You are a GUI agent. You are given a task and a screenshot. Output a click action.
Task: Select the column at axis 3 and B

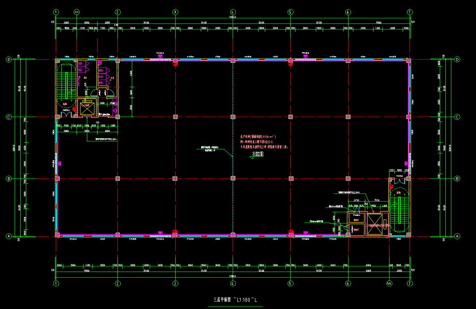click(175, 178)
